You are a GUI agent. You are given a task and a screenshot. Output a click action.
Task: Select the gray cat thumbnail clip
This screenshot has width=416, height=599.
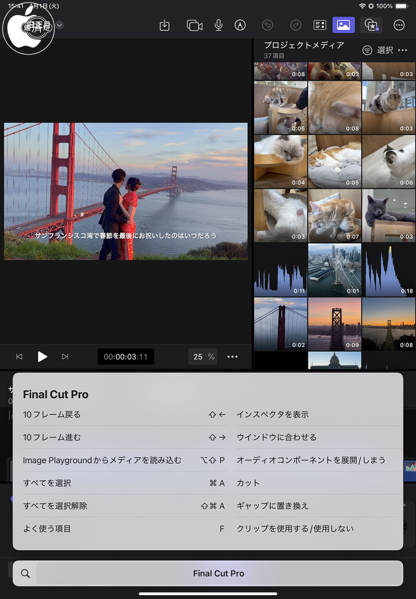pos(388,215)
